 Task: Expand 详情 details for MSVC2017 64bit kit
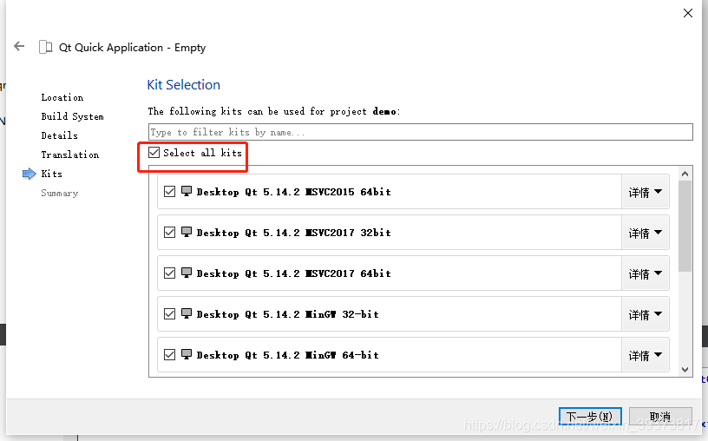pos(646,273)
